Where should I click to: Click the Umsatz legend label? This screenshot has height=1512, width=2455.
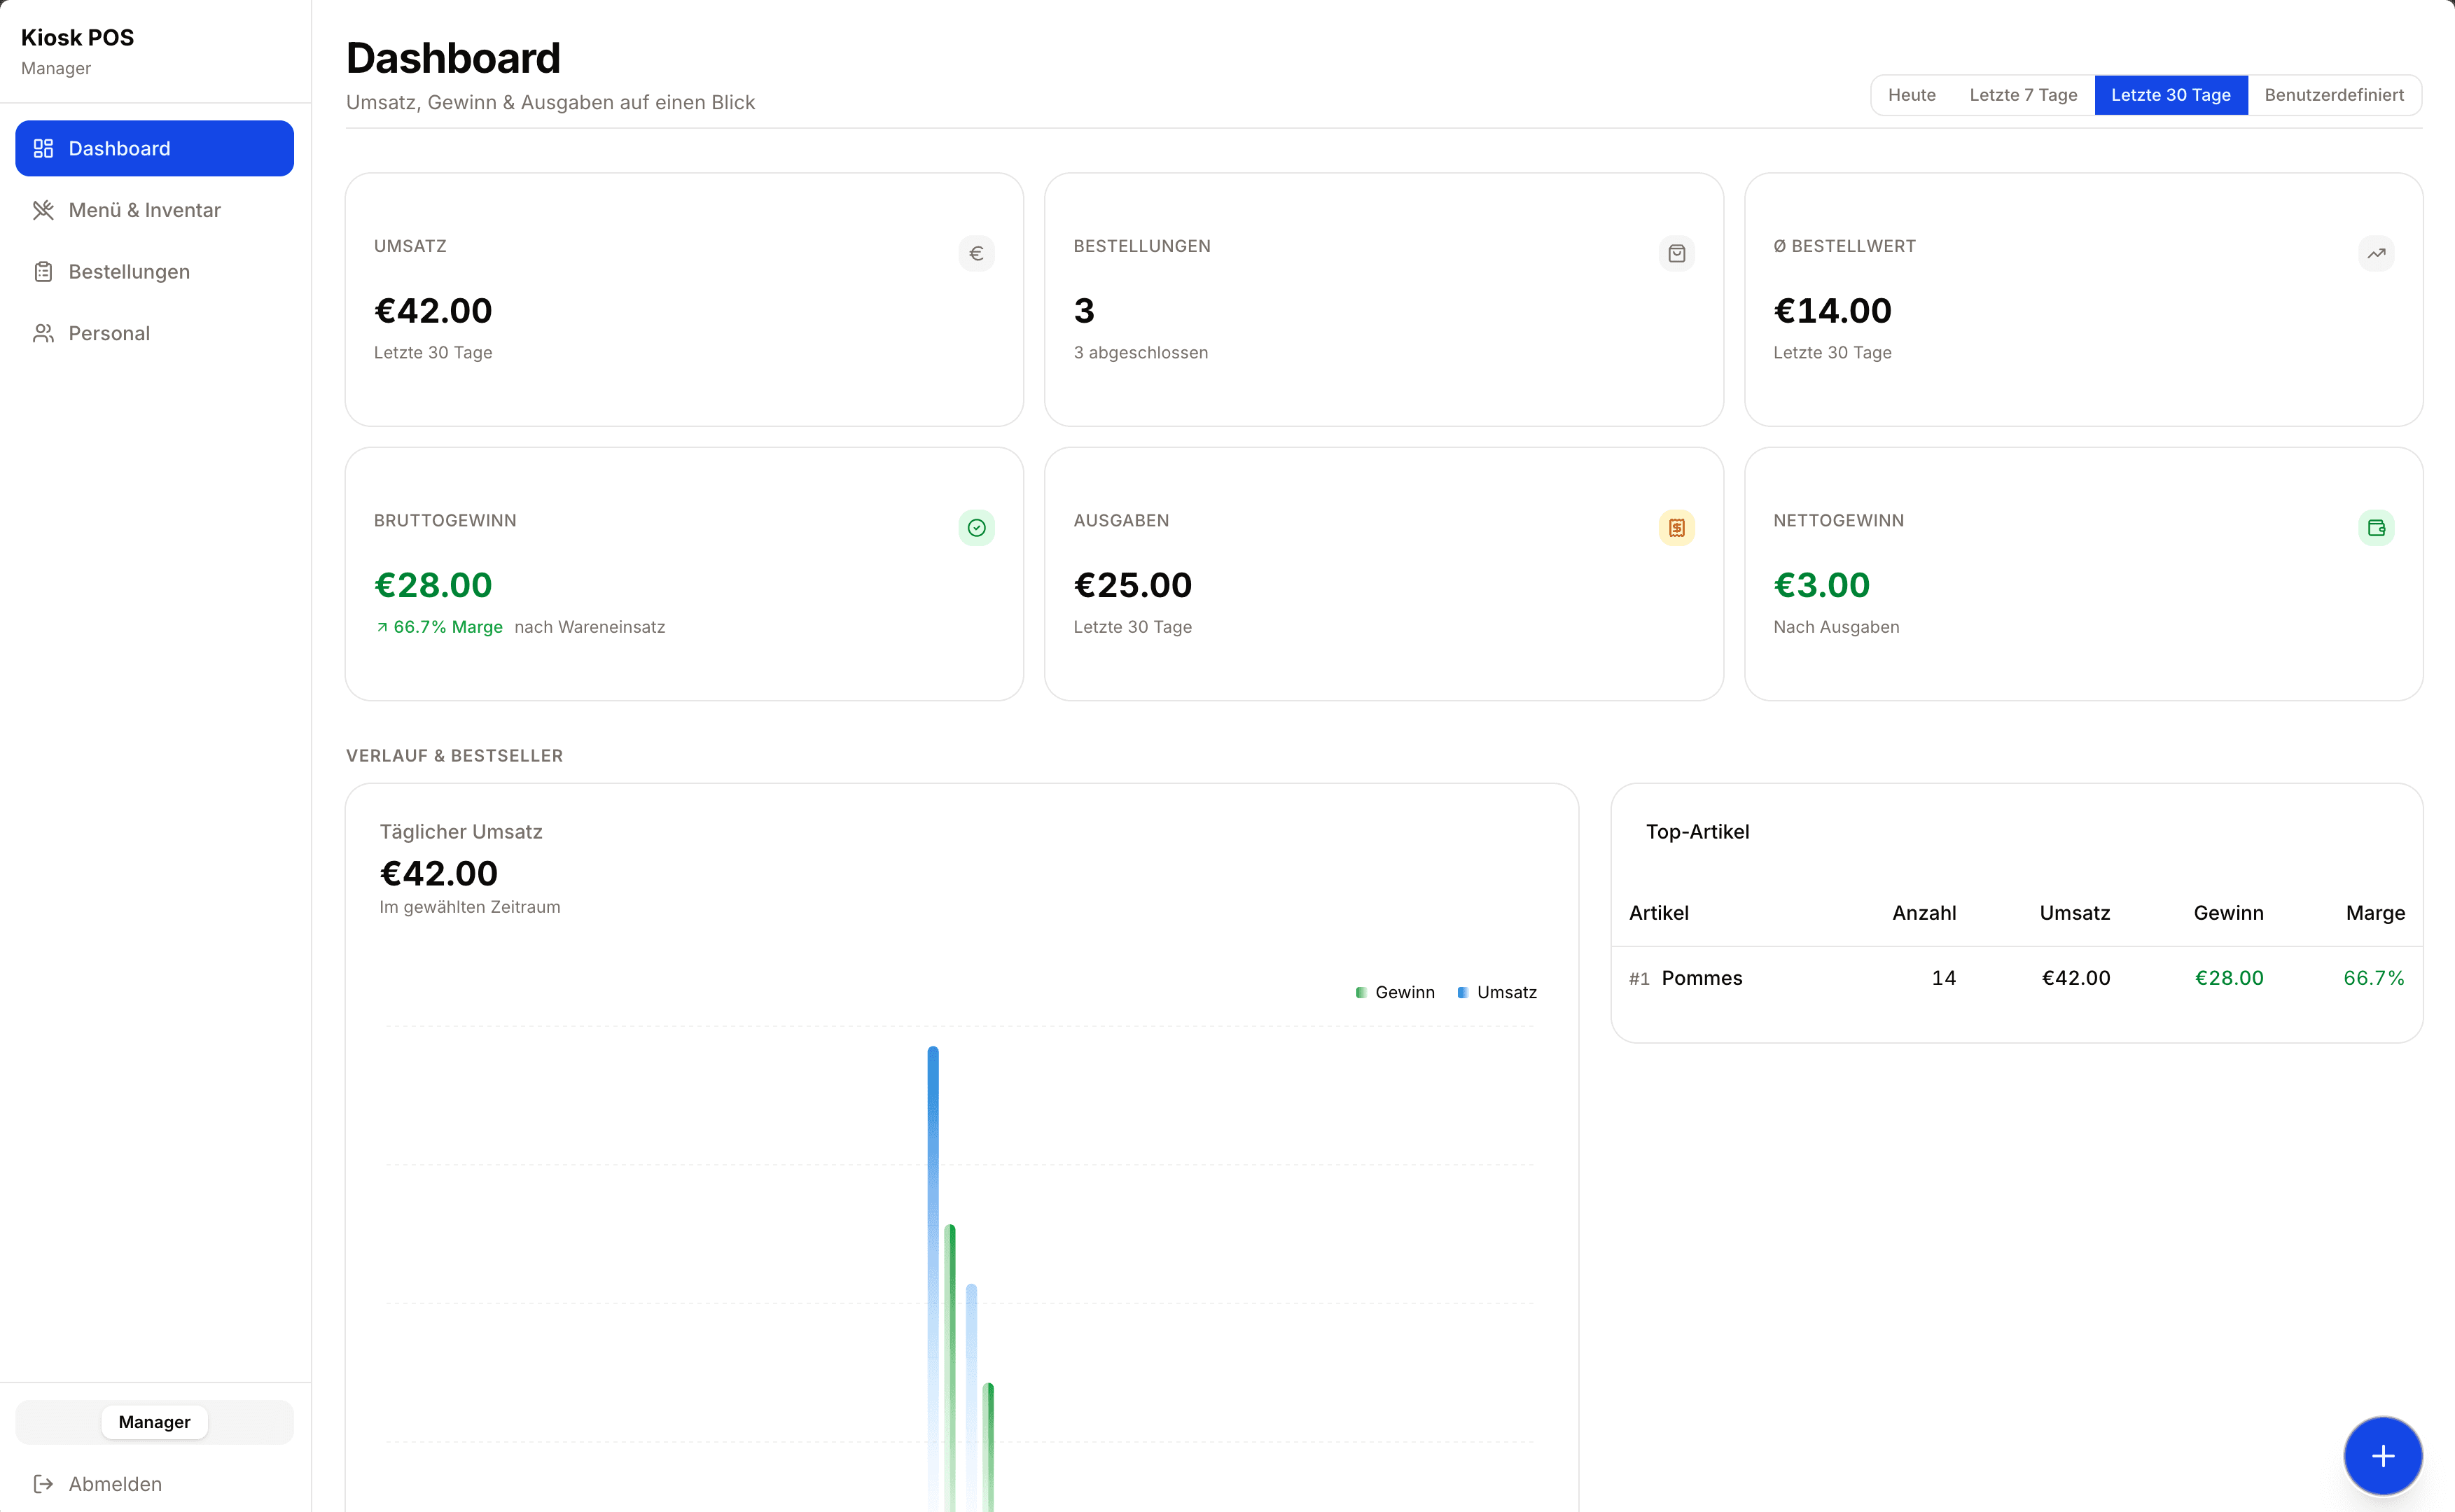pyautogui.click(x=1506, y=993)
